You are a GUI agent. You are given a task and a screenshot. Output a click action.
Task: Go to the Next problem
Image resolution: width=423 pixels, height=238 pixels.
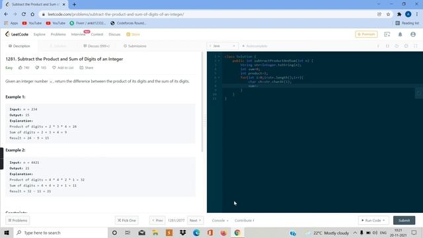pos(196,220)
